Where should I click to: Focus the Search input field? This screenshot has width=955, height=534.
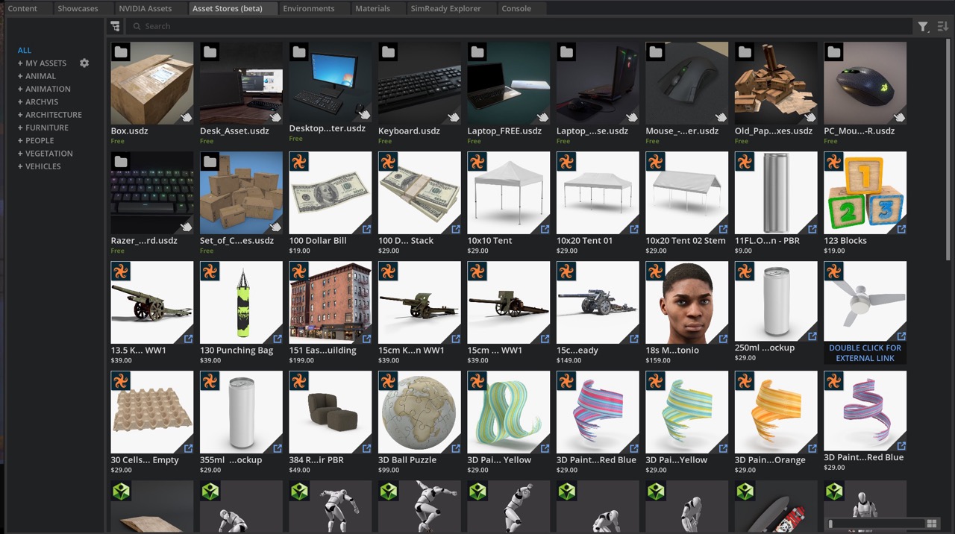pos(520,26)
